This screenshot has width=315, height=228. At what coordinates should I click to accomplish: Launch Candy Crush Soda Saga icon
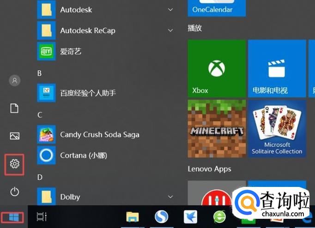coord(46,134)
